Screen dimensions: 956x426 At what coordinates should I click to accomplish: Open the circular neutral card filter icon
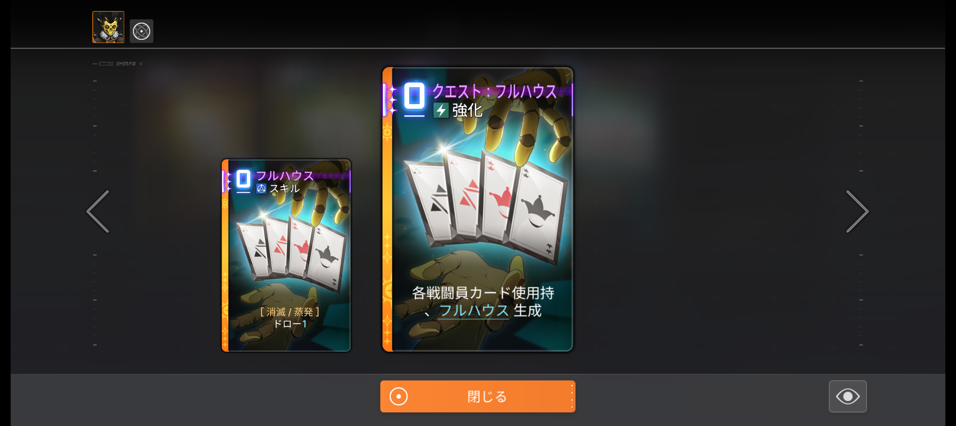(141, 31)
